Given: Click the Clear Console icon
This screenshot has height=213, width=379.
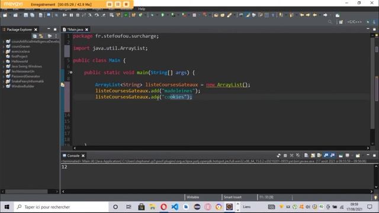Looking at the screenshot, I should [x=306, y=156].
